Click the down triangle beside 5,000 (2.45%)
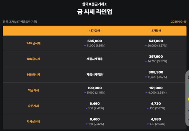The width and height of the screenshot is (189, 131). [x=85, y=93]
